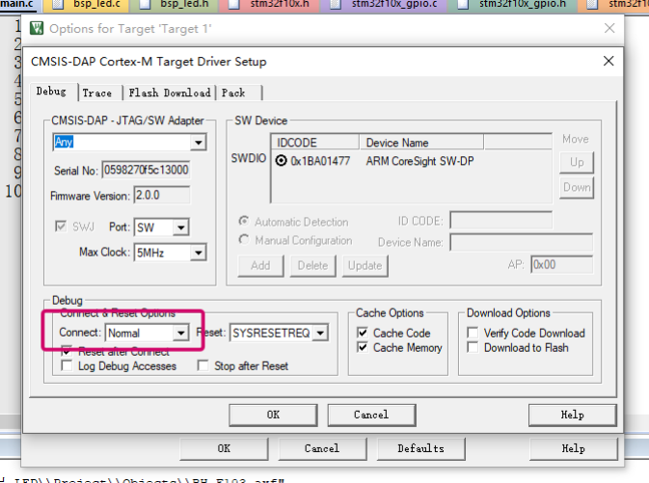This screenshot has height=483, width=649.
Task: Close the CMSIS-DAP Driver Setup dialog
Action: pos(608,61)
